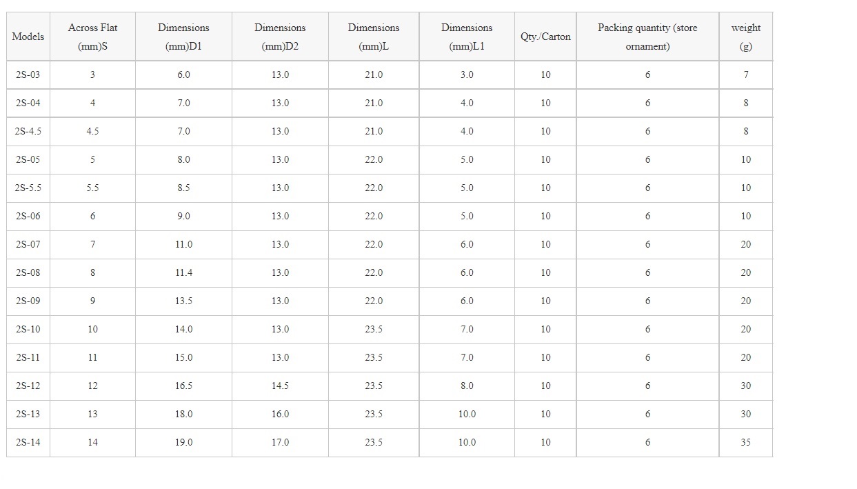This screenshot has height=489, width=857.
Task: Select the 14.5 D2 value for 2S-12
Action: coord(280,386)
